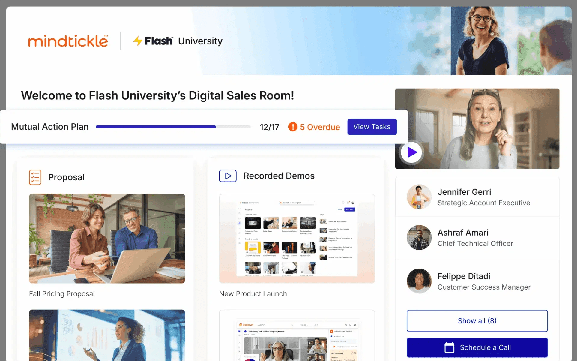Open the Fall Pricing Proposal thumbnail
Viewport: 577px width, 361px height.
pos(107,238)
